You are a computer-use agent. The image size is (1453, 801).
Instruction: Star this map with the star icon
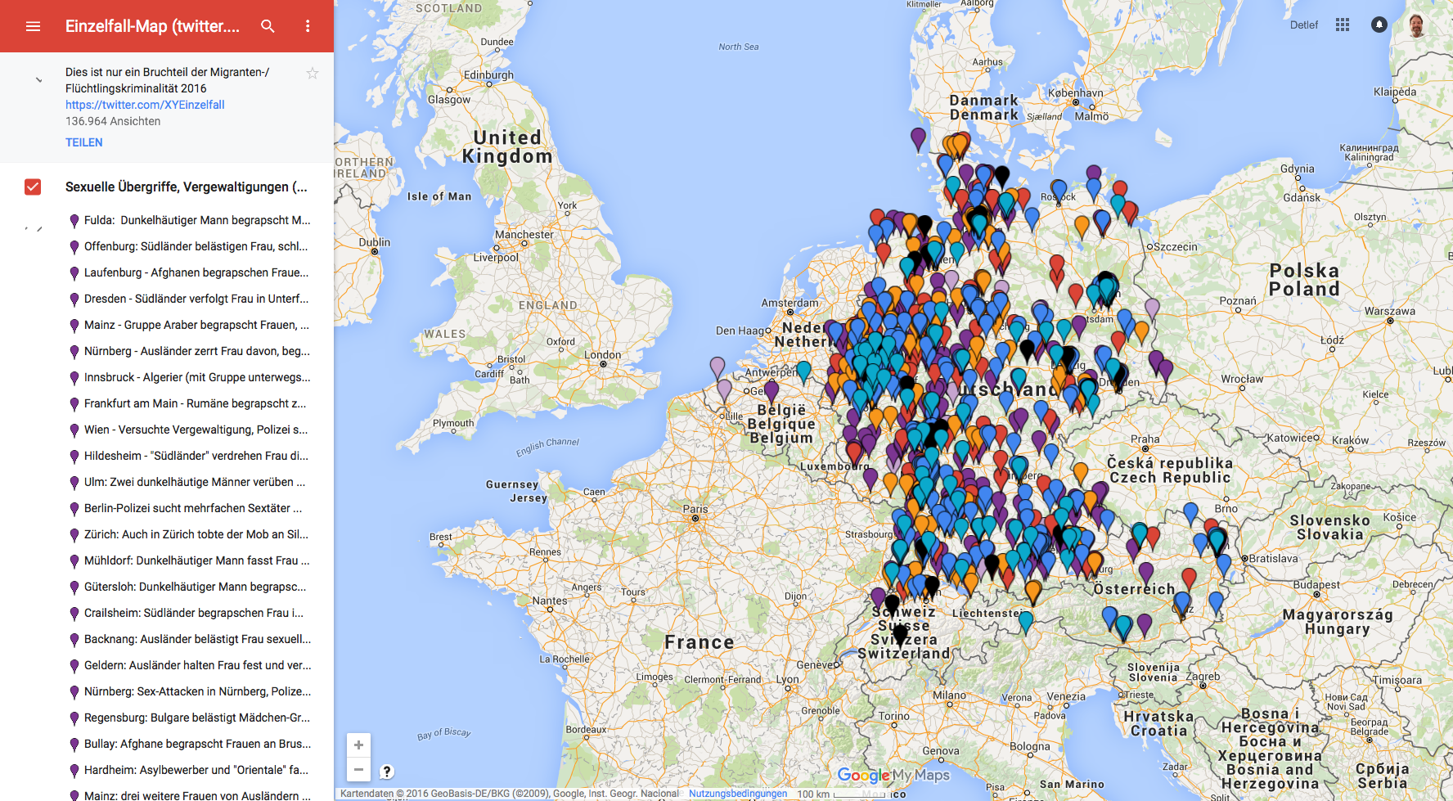(313, 74)
